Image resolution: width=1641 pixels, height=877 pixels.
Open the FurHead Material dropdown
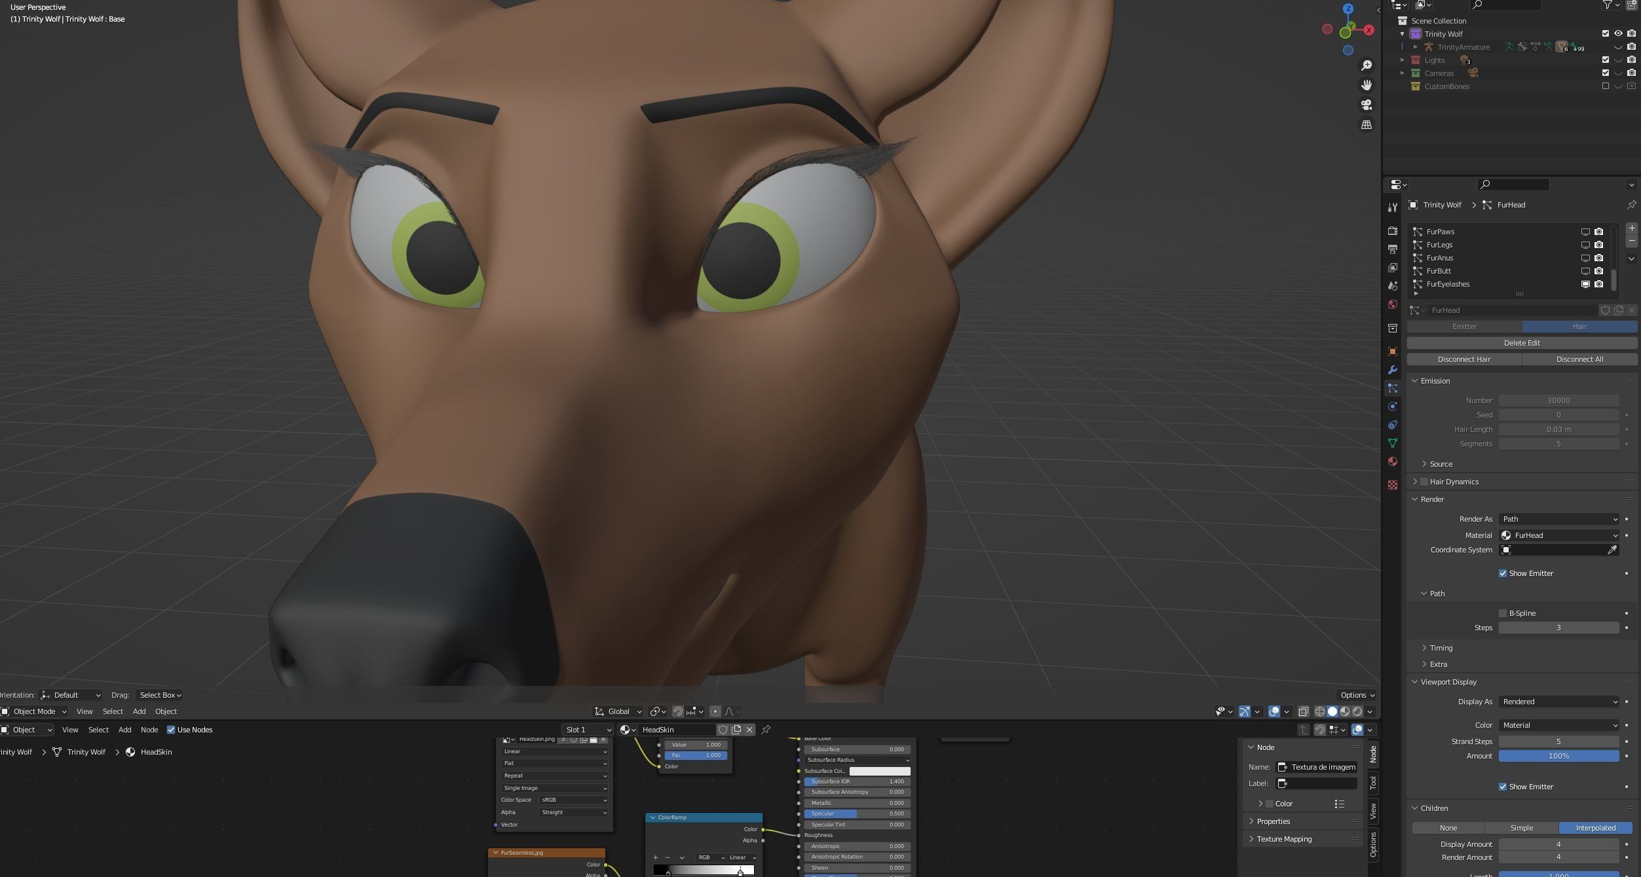[1558, 535]
